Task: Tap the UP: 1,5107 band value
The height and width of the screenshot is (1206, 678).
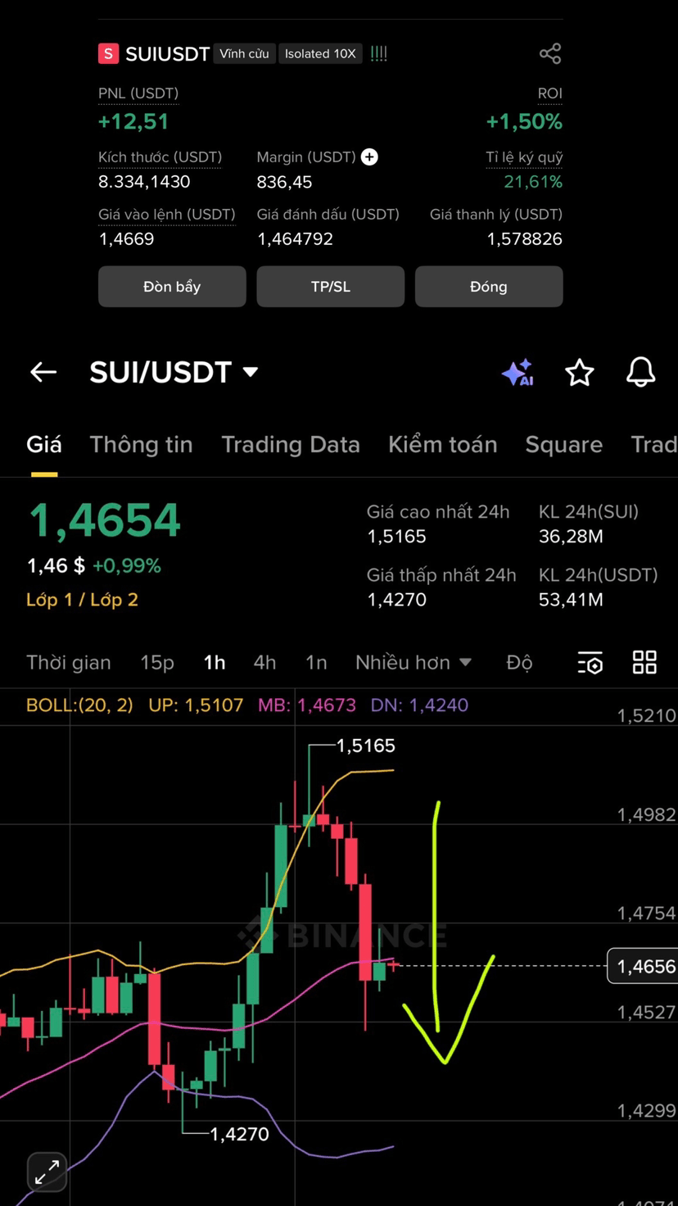Action: pyautogui.click(x=196, y=705)
